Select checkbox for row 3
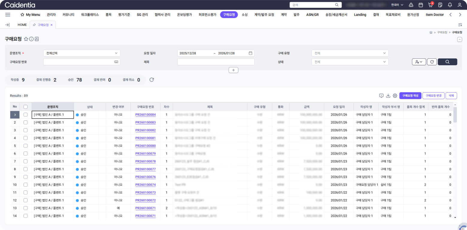This screenshot has width=467, height=230. (x=25, y=130)
